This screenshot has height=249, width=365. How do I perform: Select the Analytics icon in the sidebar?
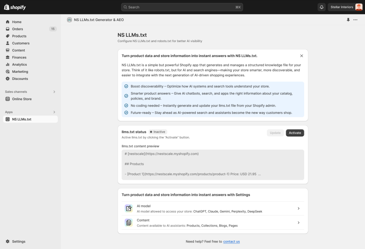tap(7, 64)
